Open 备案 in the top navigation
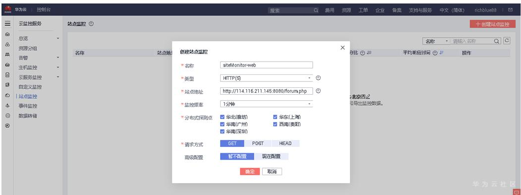 coord(397,10)
